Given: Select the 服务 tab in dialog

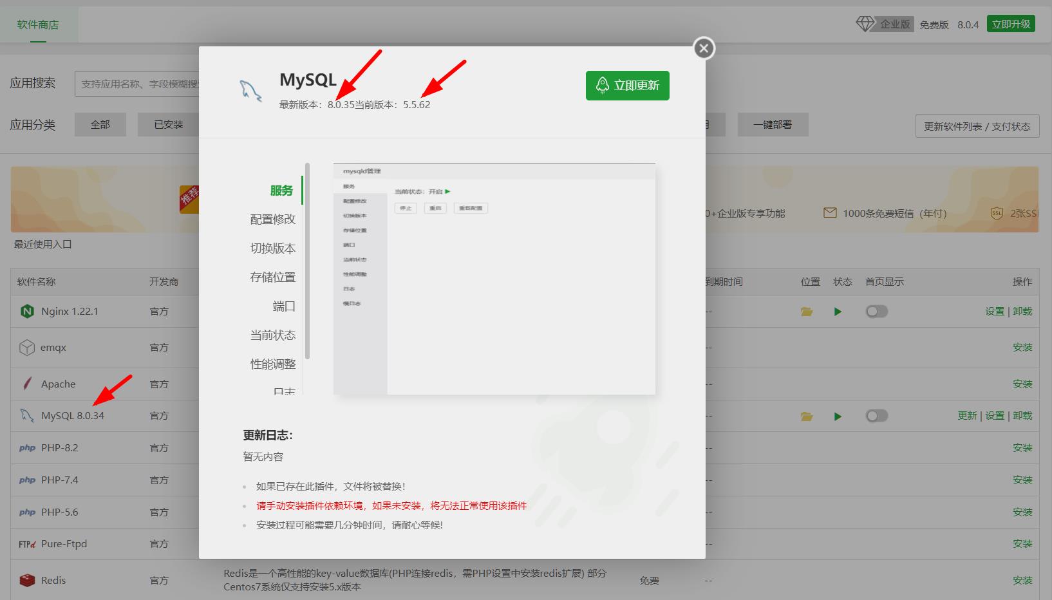Looking at the screenshot, I should (281, 191).
